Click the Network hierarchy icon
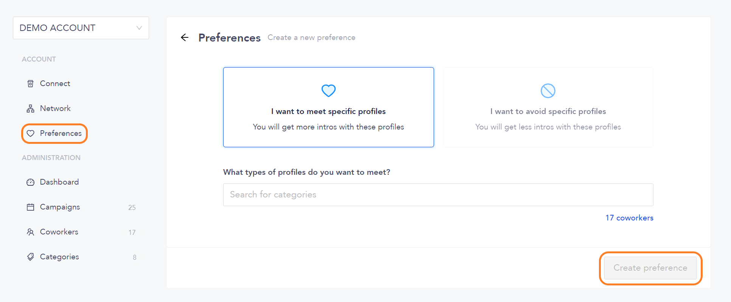731x302 pixels. coord(31,109)
